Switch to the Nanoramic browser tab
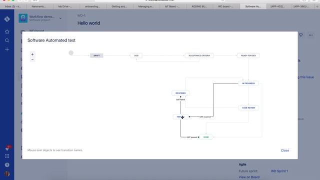 [39, 6]
